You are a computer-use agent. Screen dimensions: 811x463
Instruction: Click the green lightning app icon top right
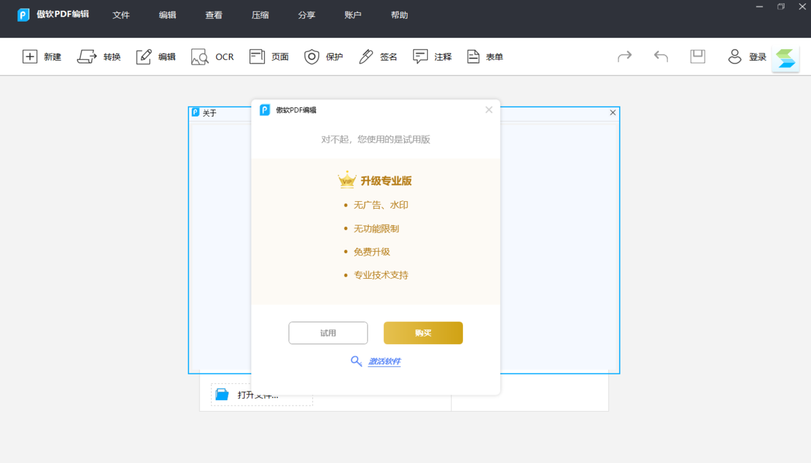785,58
